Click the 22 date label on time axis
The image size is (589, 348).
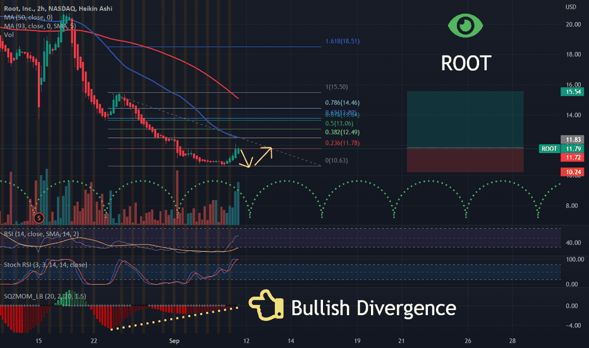coord(94,341)
